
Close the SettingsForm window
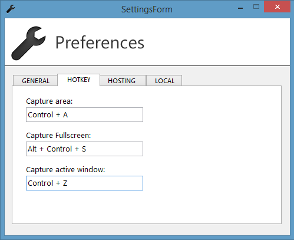click(277, 7)
